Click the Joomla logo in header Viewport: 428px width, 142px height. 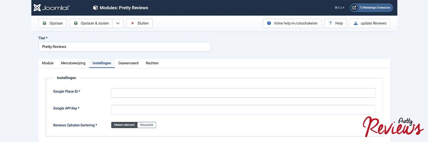point(52,7)
